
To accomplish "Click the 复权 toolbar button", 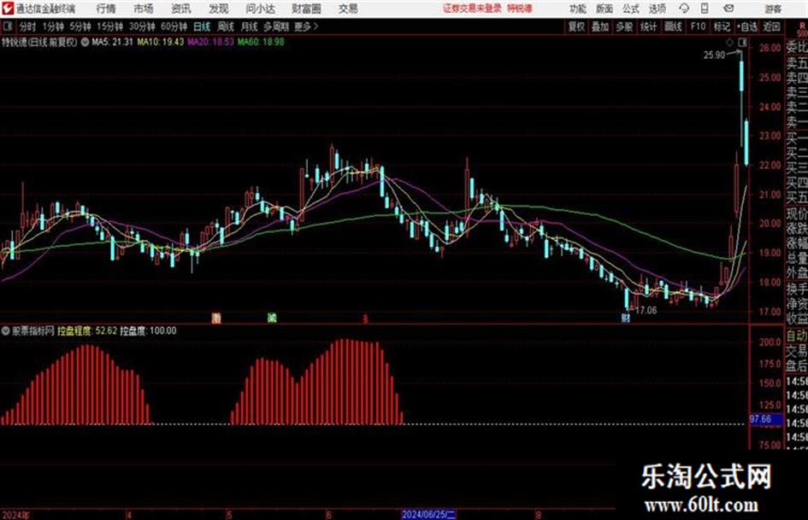I will tap(576, 26).
